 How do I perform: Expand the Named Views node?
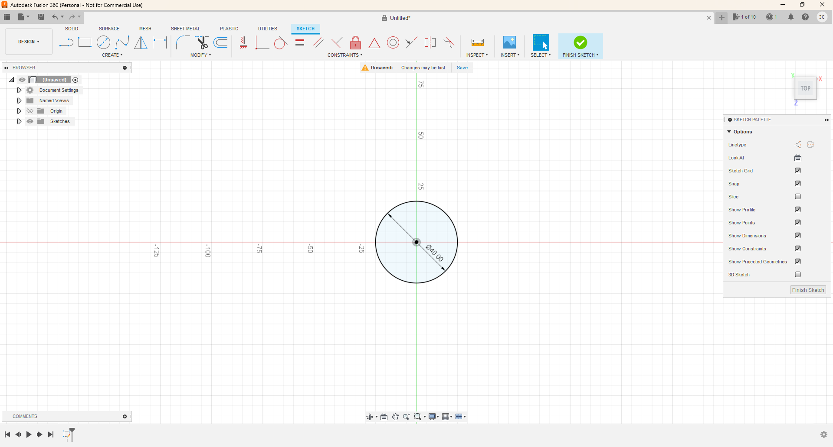click(19, 100)
